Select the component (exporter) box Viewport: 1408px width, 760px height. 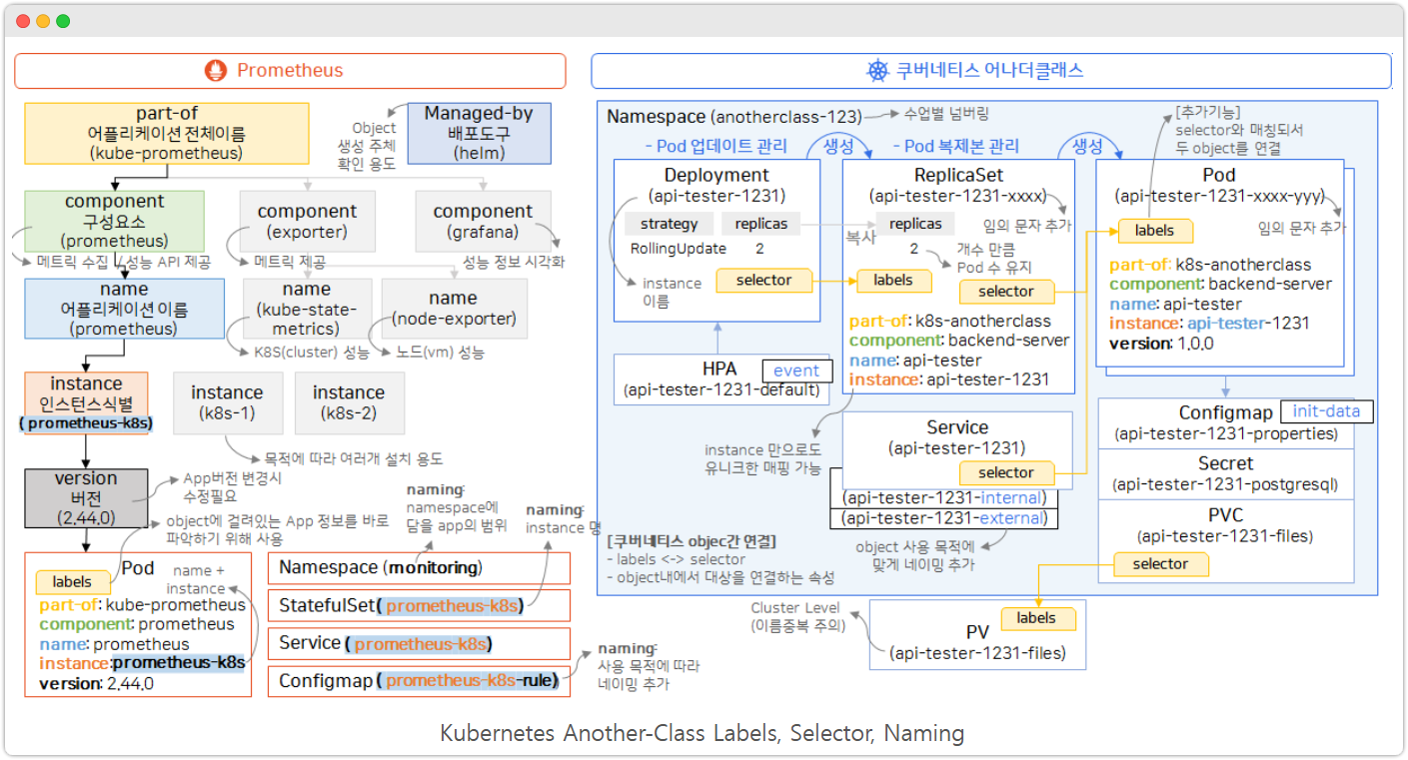coord(307,221)
